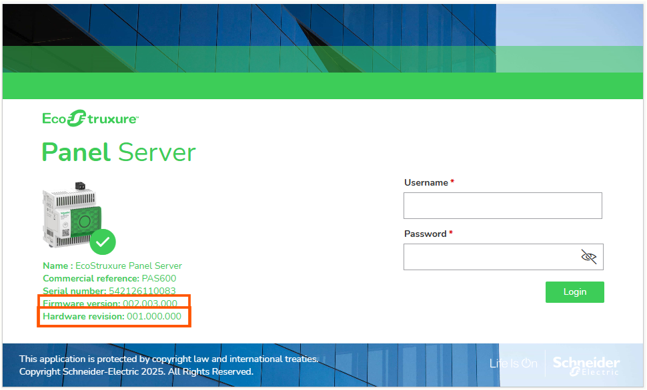Click the green Login button

click(575, 292)
